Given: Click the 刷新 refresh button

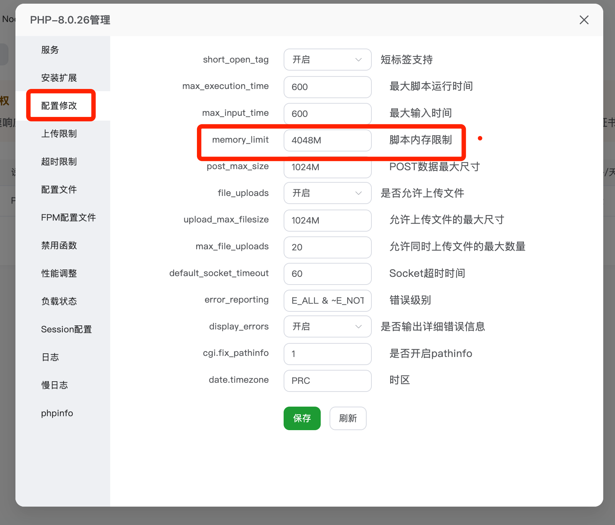Looking at the screenshot, I should 348,418.
